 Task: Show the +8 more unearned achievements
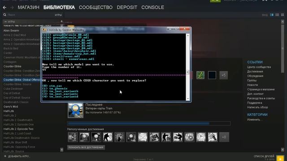224,137
